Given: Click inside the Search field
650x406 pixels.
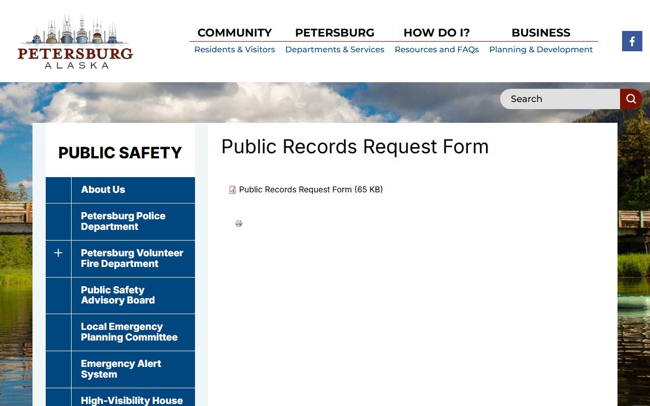Looking at the screenshot, I should tap(560, 99).
